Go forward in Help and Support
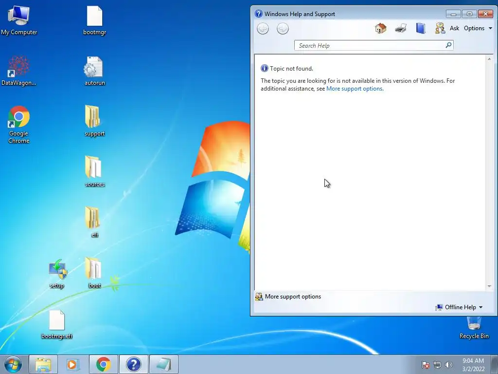This screenshot has width=498, height=374. tap(283, 29)
